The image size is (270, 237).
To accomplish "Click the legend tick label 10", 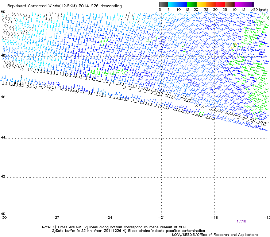I will point(178,10).
